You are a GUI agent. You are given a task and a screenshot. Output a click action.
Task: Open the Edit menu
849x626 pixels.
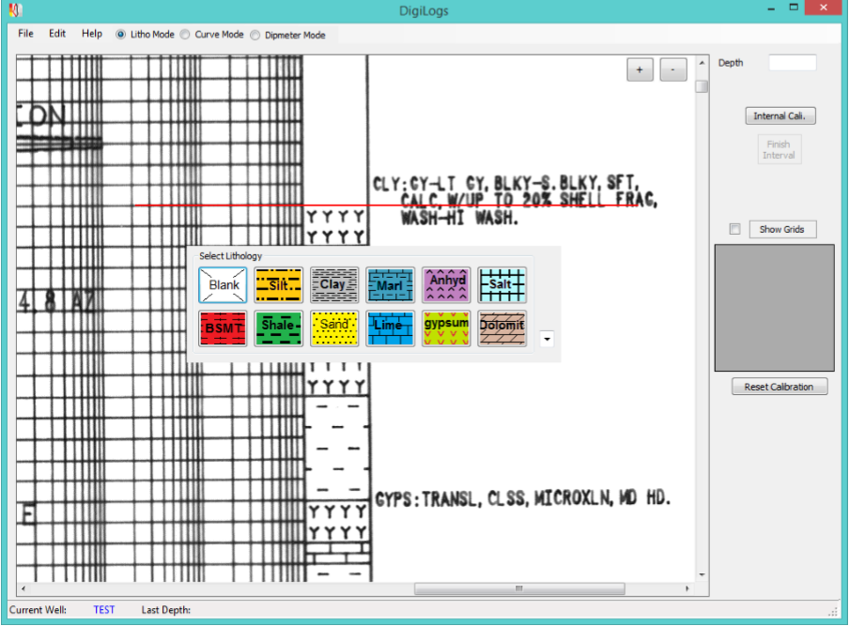click(x=56, y=34)
